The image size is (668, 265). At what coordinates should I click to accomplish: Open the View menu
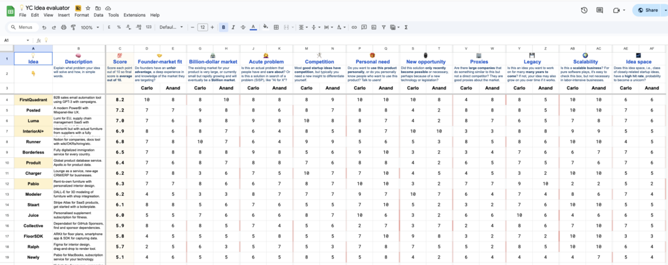coord(48,15)
